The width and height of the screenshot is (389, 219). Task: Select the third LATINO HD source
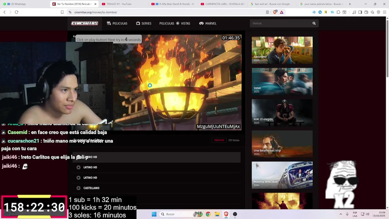click(x=157, y=178)
